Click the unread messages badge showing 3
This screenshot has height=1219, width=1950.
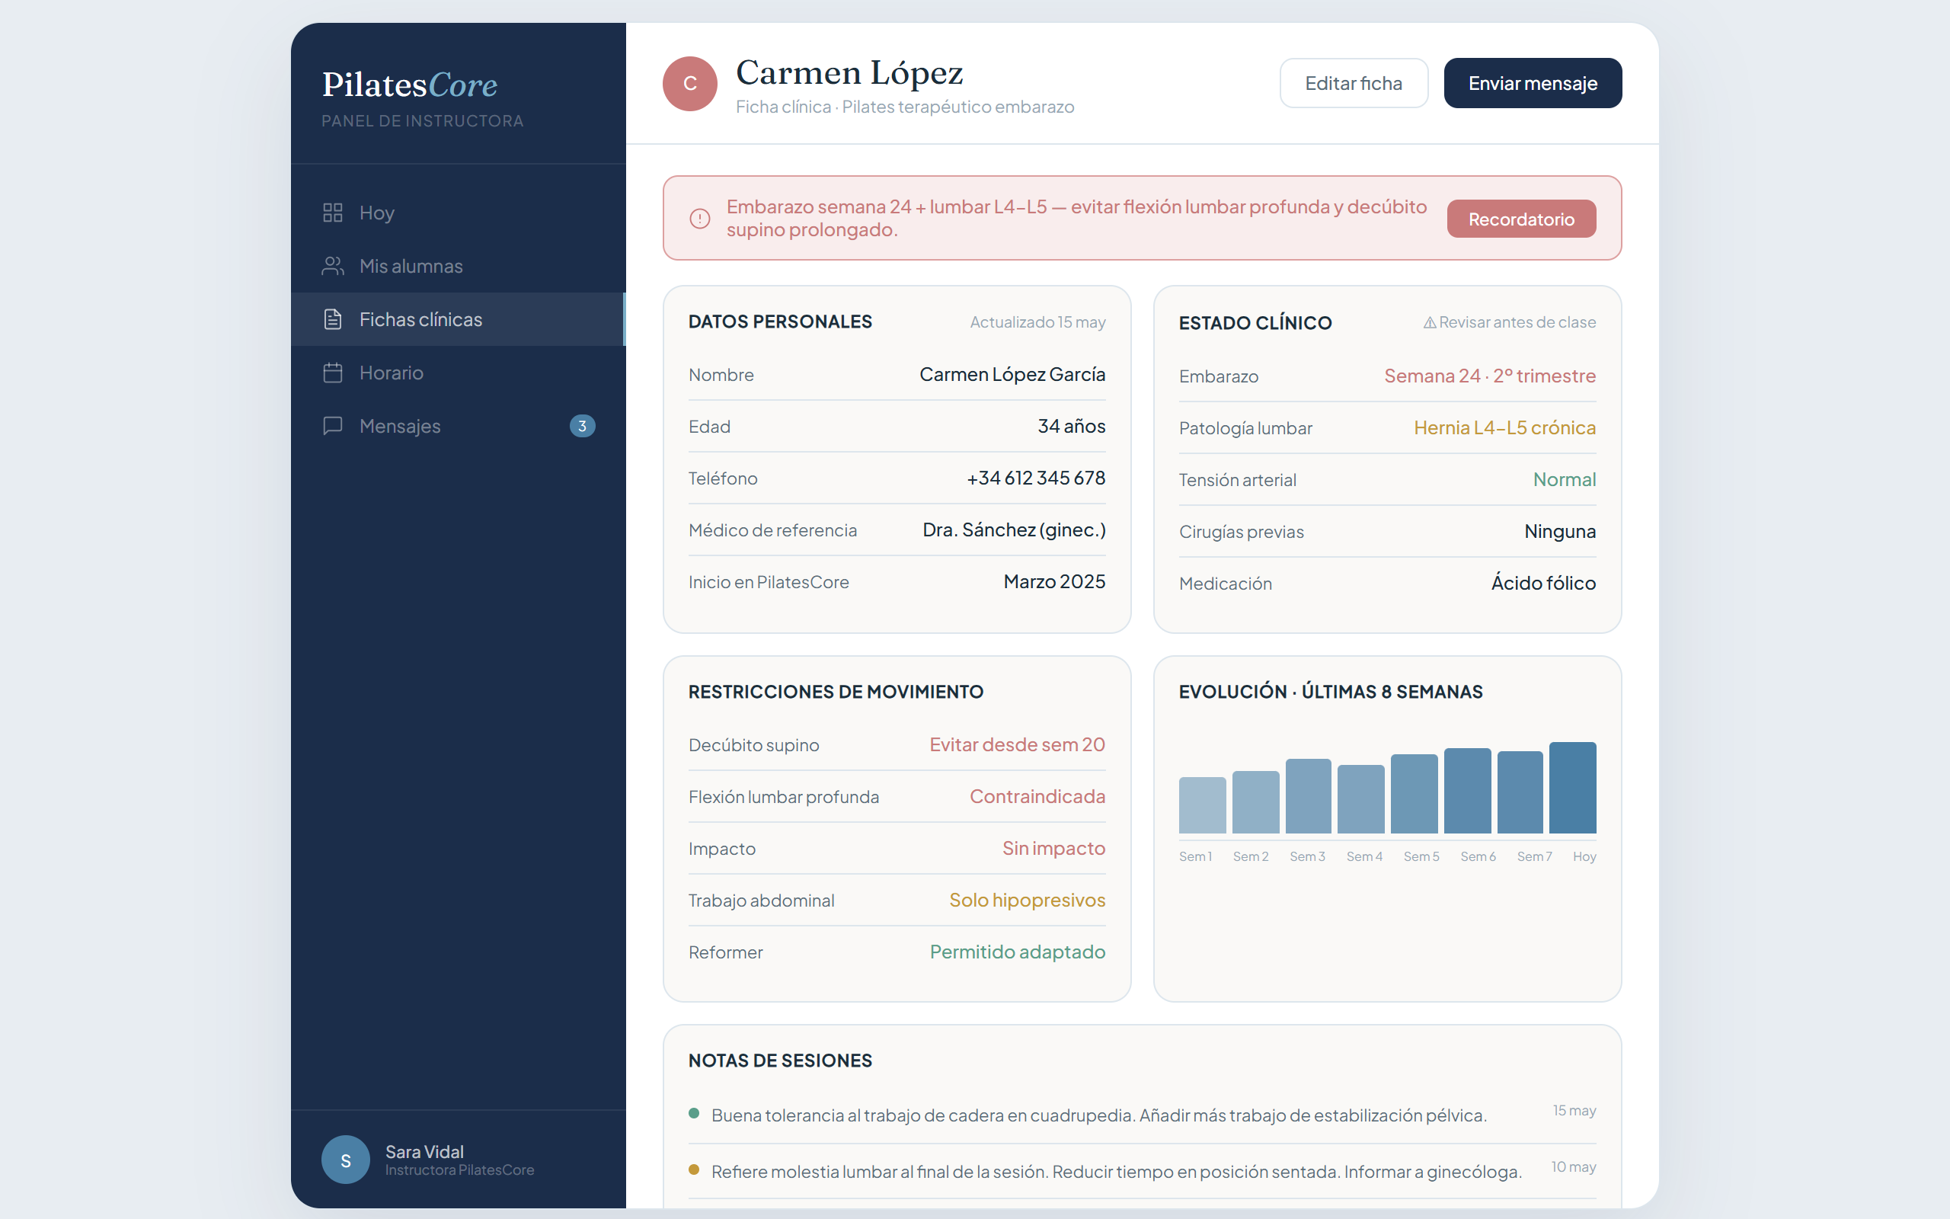pos(583,426)
